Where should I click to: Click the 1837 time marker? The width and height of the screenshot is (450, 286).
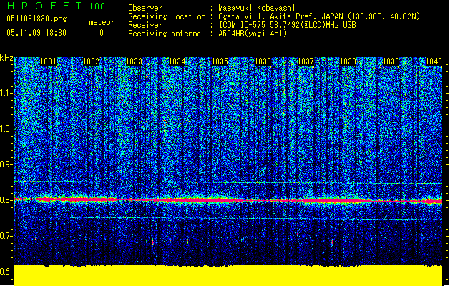[x=306, y=61]
